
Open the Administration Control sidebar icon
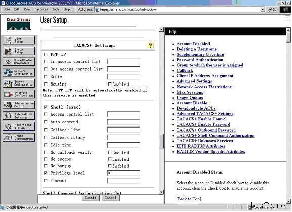[19, 105]
